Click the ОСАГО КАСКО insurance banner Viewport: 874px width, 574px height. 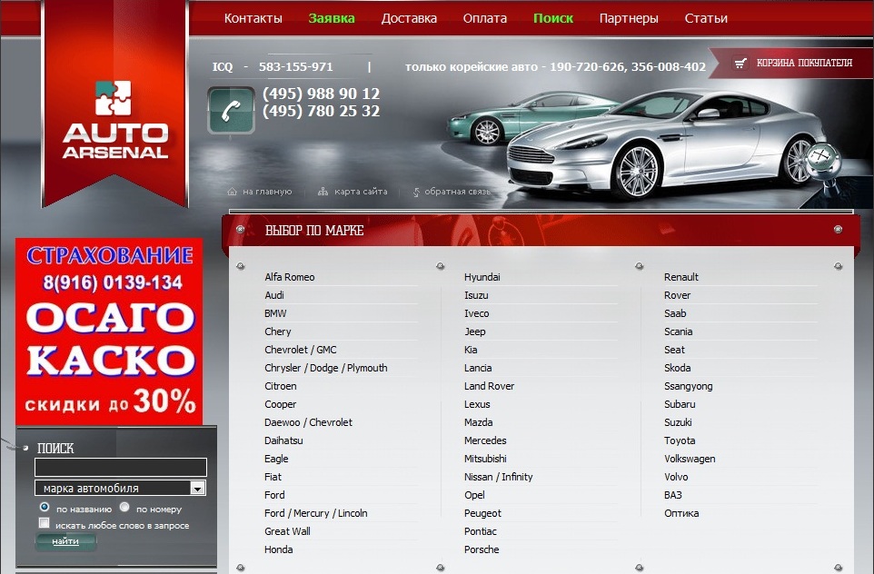click(109, 332)
